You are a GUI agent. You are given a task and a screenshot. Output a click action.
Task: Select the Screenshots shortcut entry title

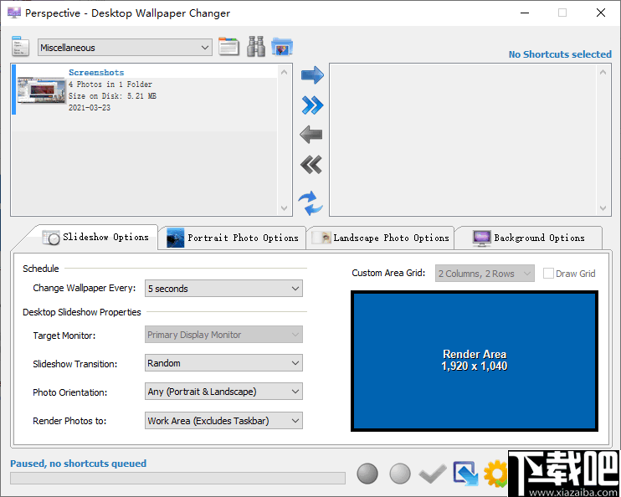click(96, 73)
